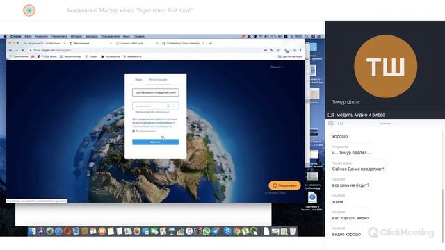Click the user agreement link in form
Viewport: 445px width, 250px height.
(x=152, y=126)
